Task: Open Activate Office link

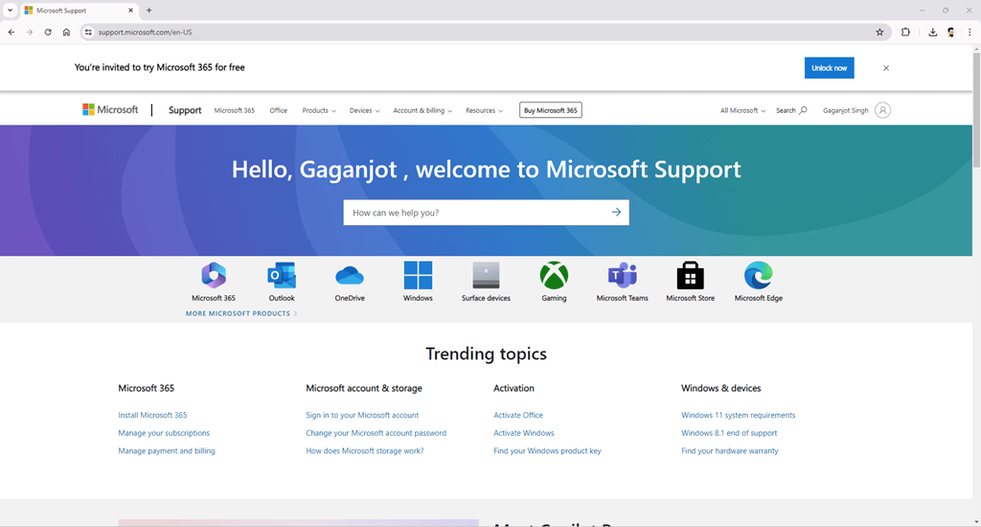Action: coord(518,415)
